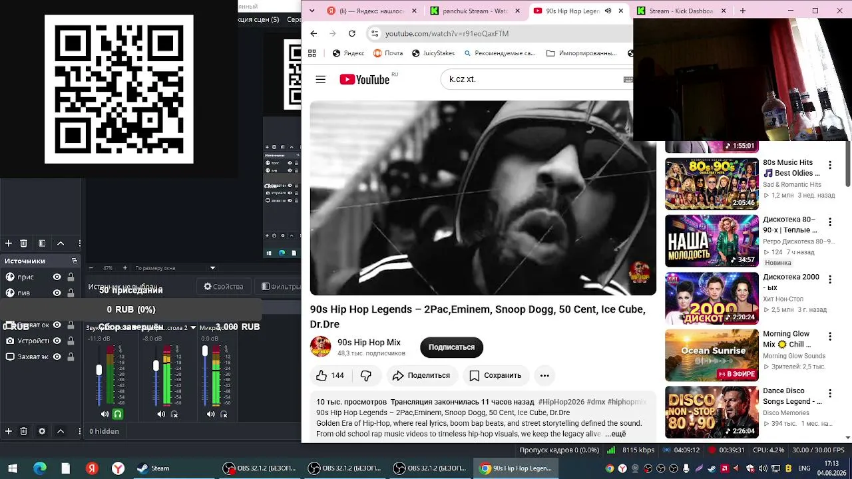This screenshot has height=479, width=852.
Task: Mute the first audio mixer channel
Action: pos(105,414)
